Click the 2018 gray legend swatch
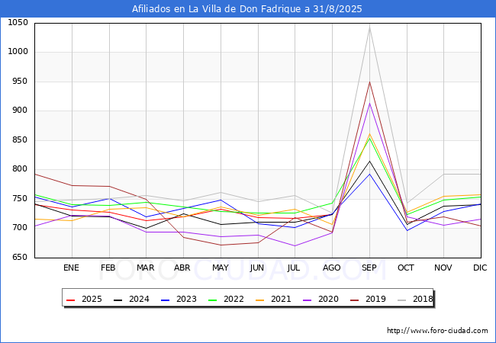This screenshot has height=343, width=496. [x=401, y=300]
